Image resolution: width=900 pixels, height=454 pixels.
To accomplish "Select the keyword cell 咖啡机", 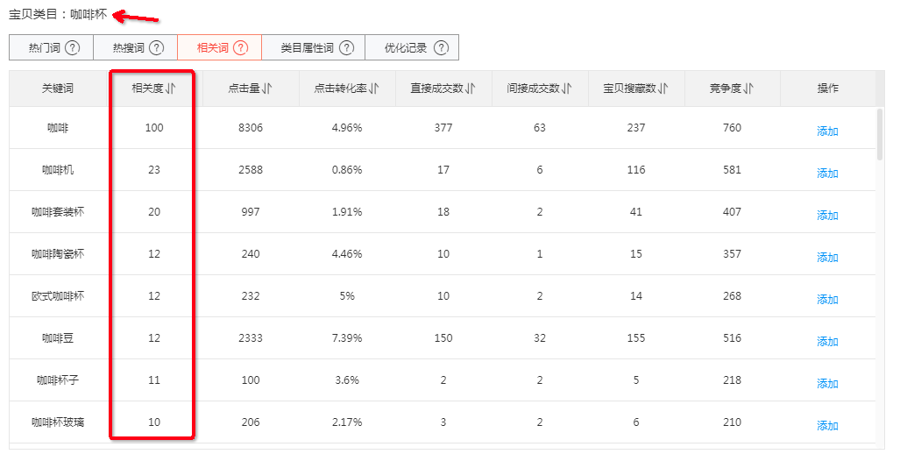I will pyautogui.click(x=58, y=170).
